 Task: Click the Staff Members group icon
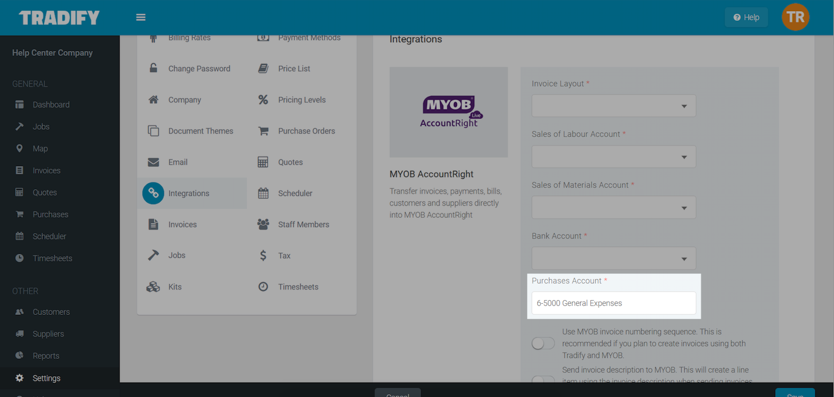[x=263, y=224]
